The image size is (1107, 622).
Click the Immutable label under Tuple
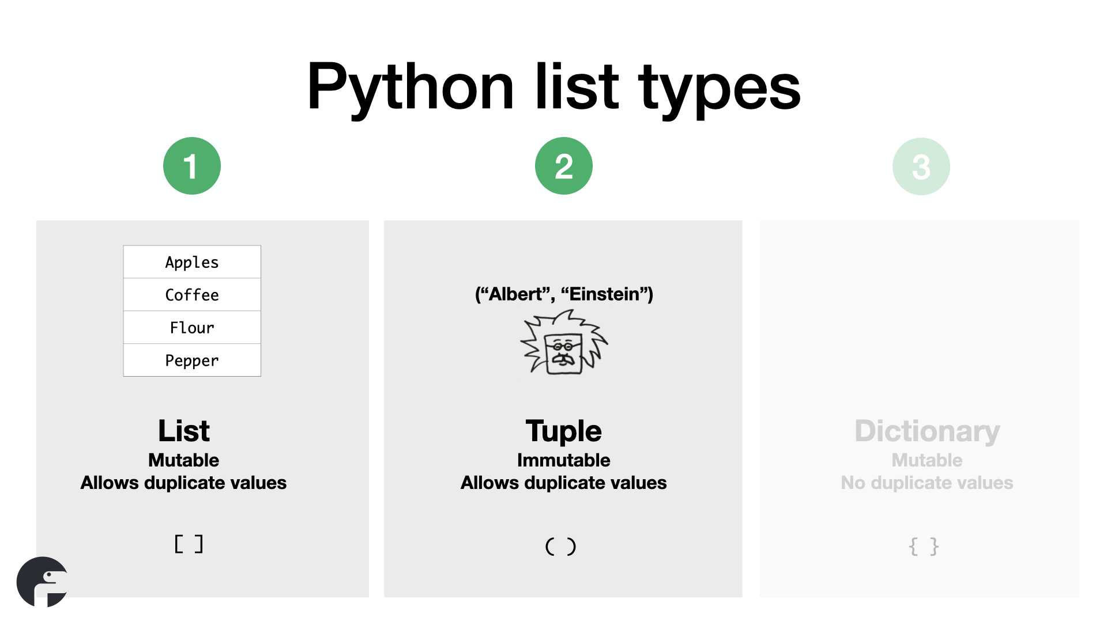[x=563, y=460]
